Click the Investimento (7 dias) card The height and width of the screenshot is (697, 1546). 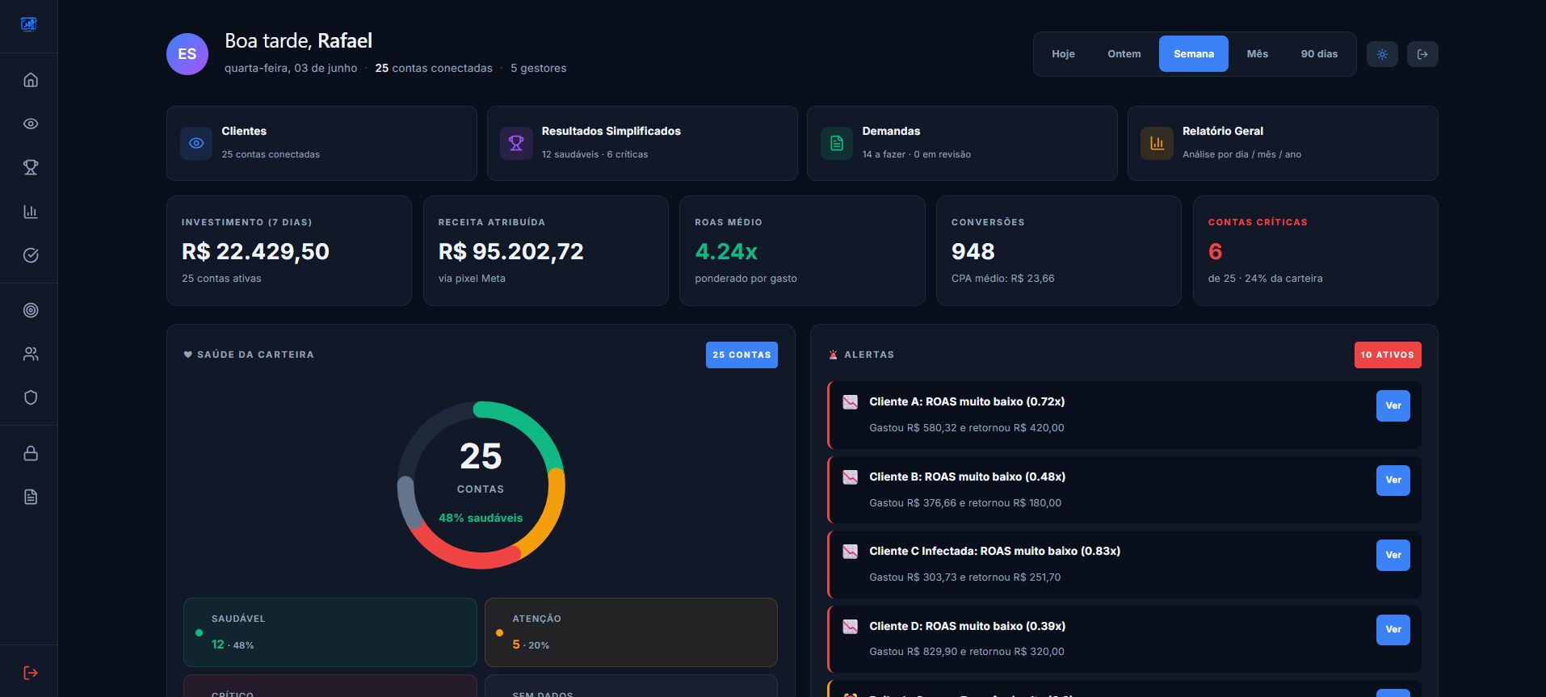289,250
